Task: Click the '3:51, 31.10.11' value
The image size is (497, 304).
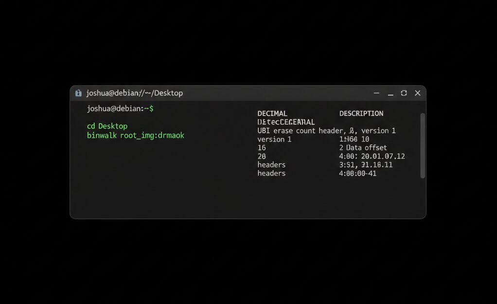Action: [x=365, y=165]
